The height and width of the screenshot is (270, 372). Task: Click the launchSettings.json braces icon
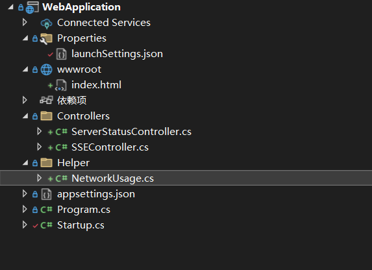pos(61,54)
